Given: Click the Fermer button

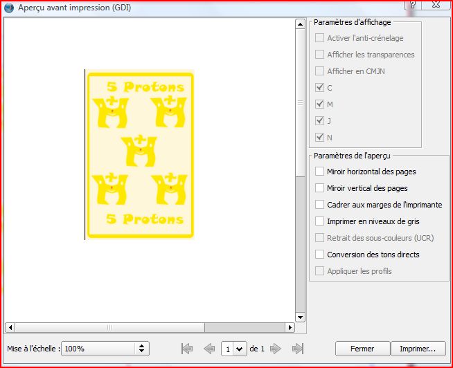Looking at the screenshot, I should click(x=362, y=349).
